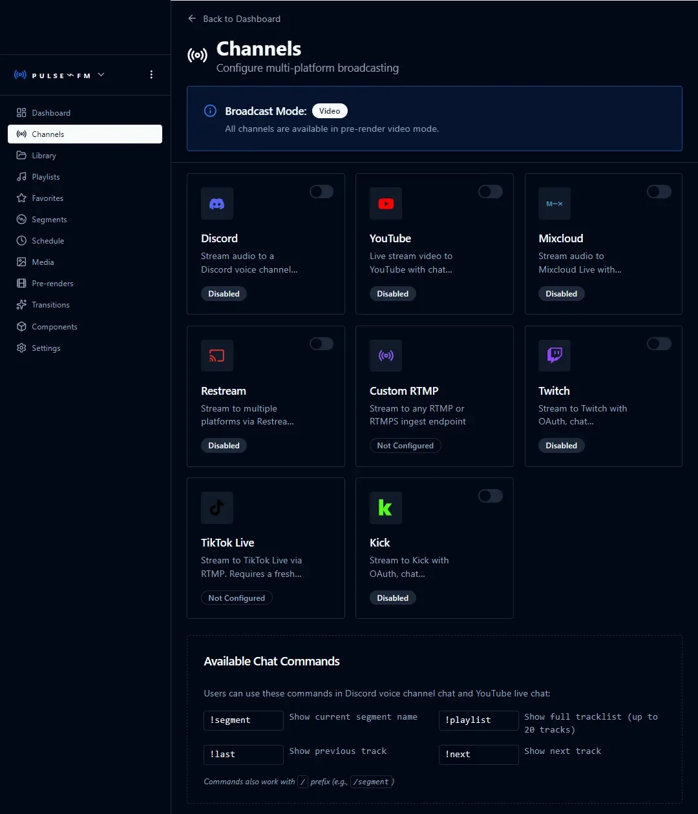This screenshot has width=698, height=814.
Task: Click the Disabled badge on Restream card
Action: click(224, 445)
